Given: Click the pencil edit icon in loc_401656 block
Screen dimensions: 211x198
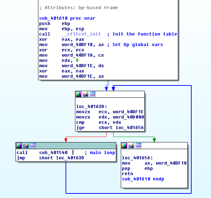Looking at the screenshot, I should (x=131, y=146).
